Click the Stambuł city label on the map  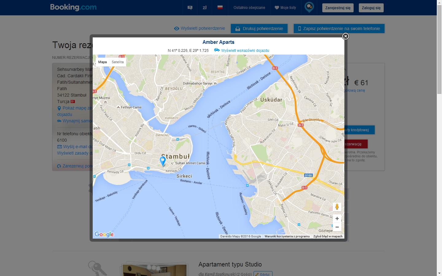coord(176,156)
